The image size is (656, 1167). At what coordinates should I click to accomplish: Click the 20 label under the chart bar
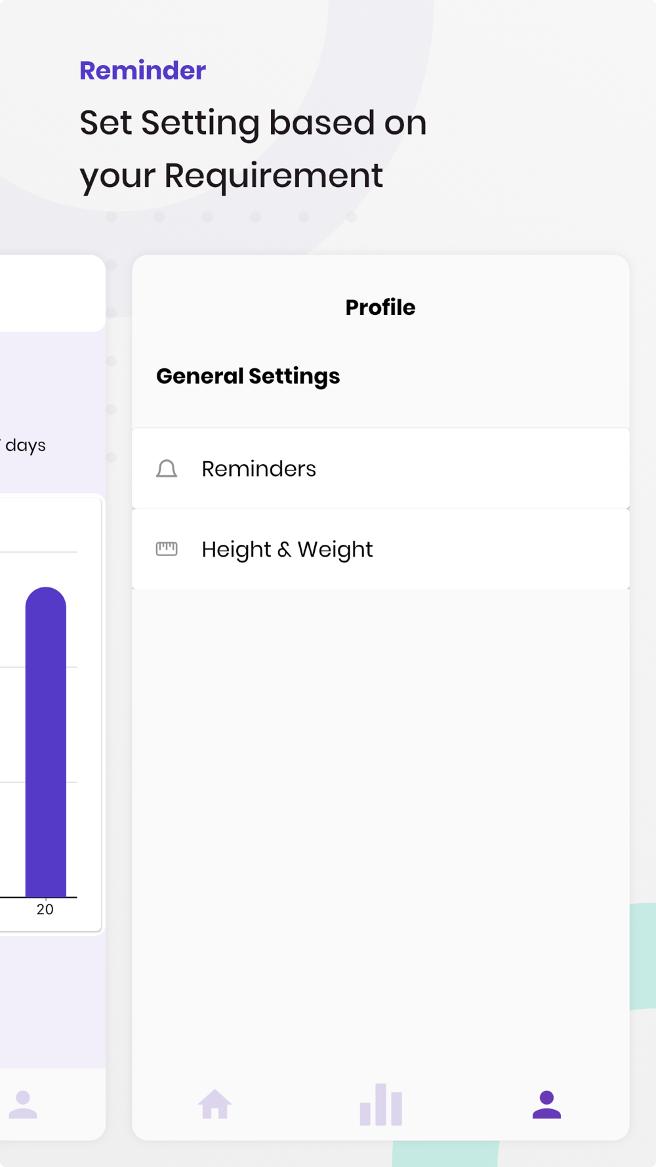(x=45, y=909)
